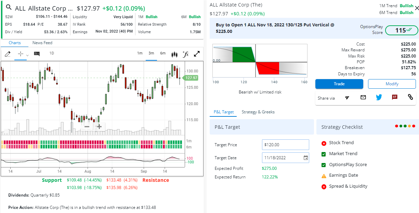
Task: Click the green check beside OptionsPlay Score
Action: (324, 165)
